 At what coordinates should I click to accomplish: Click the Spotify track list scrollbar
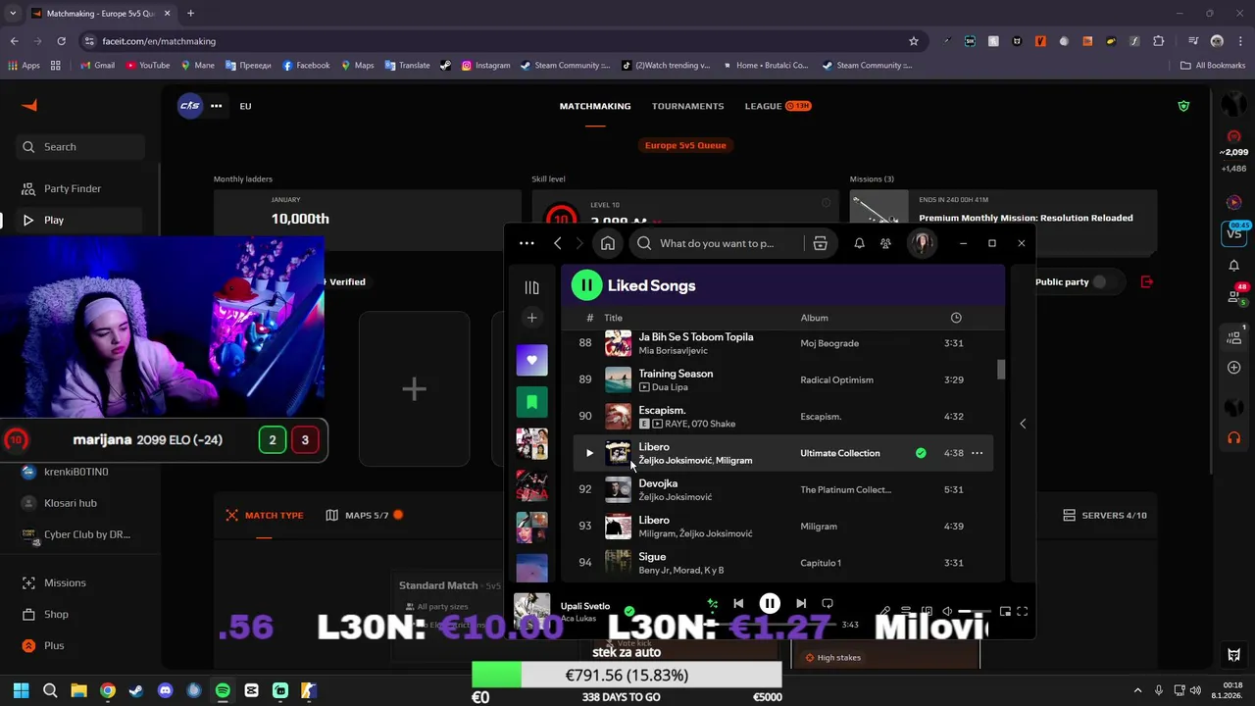[1001, 369]
